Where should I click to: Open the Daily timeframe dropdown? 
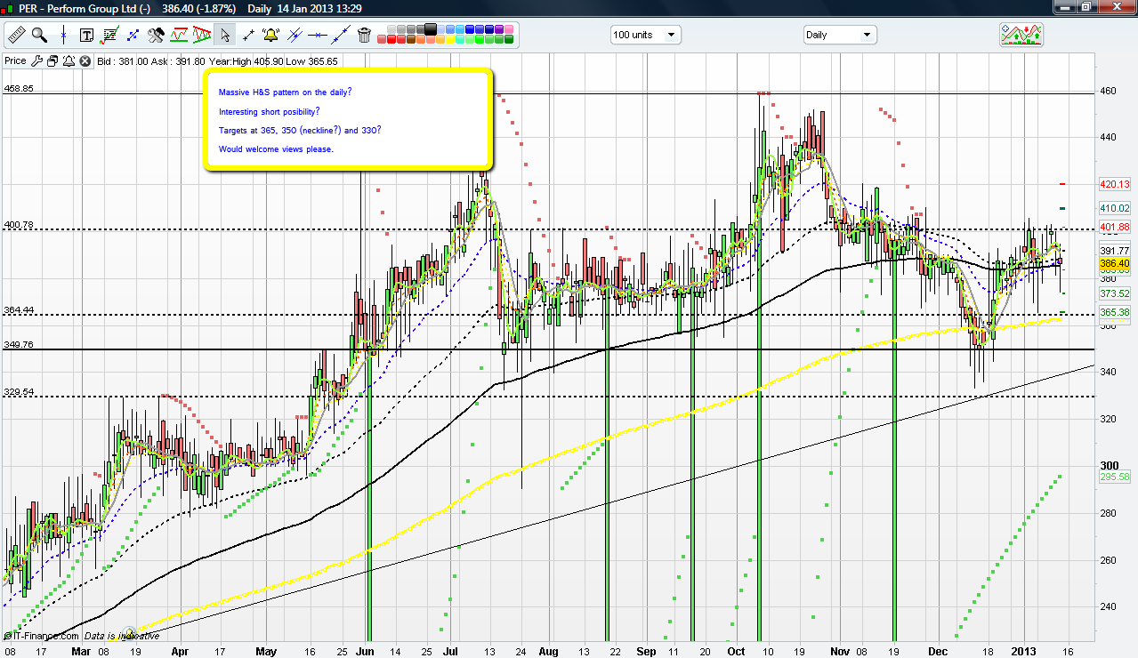(839, 35)
